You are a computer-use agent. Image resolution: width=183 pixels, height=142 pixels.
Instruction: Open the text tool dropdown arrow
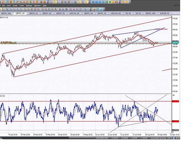[x=83, y=9]
